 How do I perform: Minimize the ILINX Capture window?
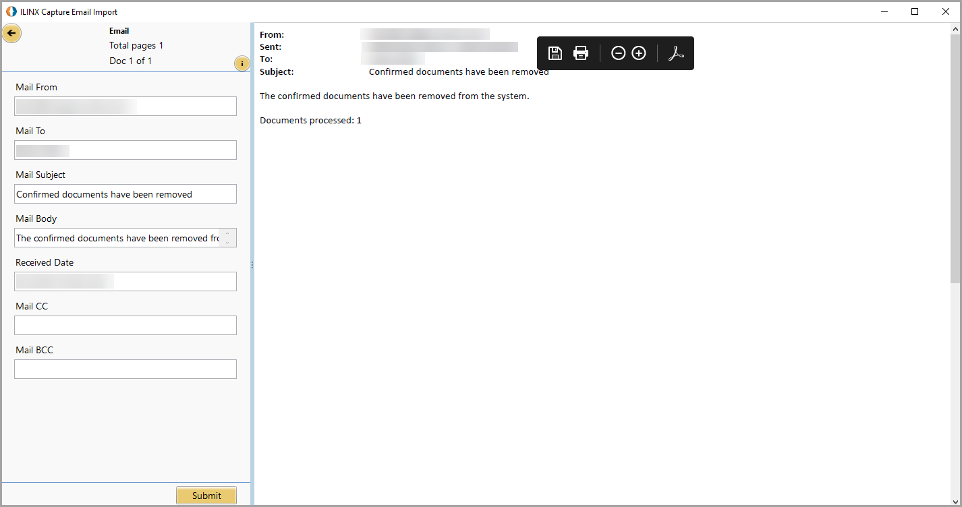pyautogui.click(x=884, y=11)
